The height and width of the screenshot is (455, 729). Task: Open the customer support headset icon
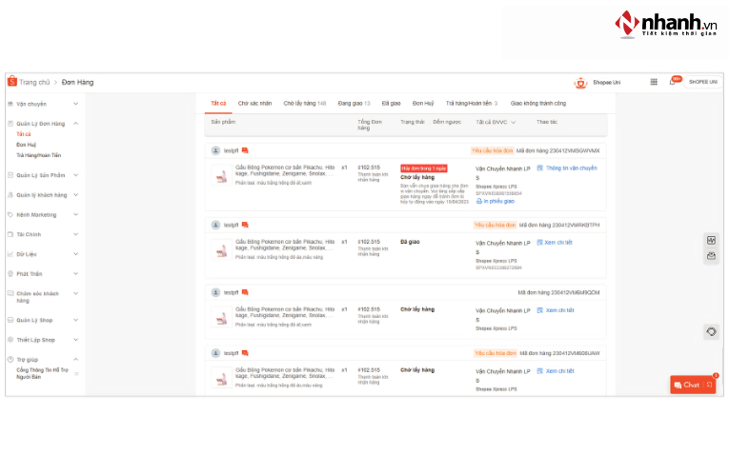(711, 331)
